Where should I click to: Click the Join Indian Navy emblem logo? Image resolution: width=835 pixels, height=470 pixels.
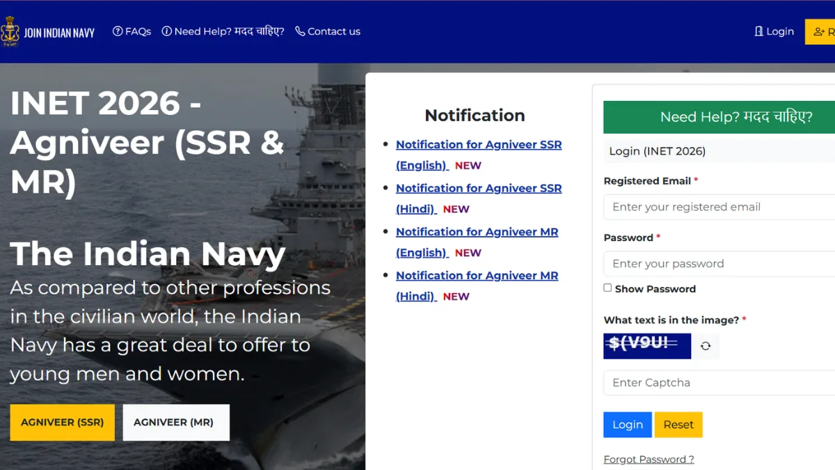10,31
